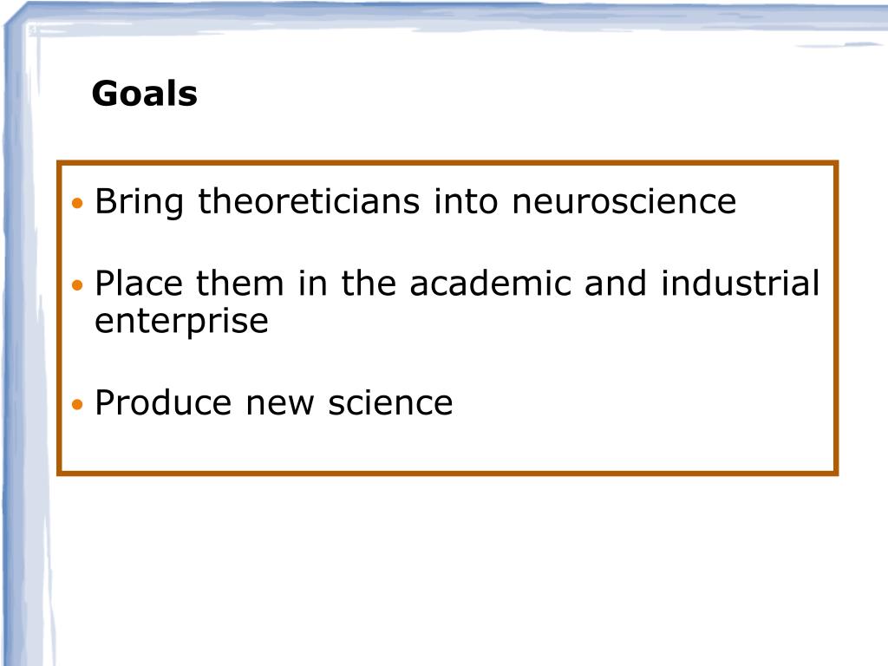Click the word "new" in third bullet
888x666 pixels.
pos(280,404)
